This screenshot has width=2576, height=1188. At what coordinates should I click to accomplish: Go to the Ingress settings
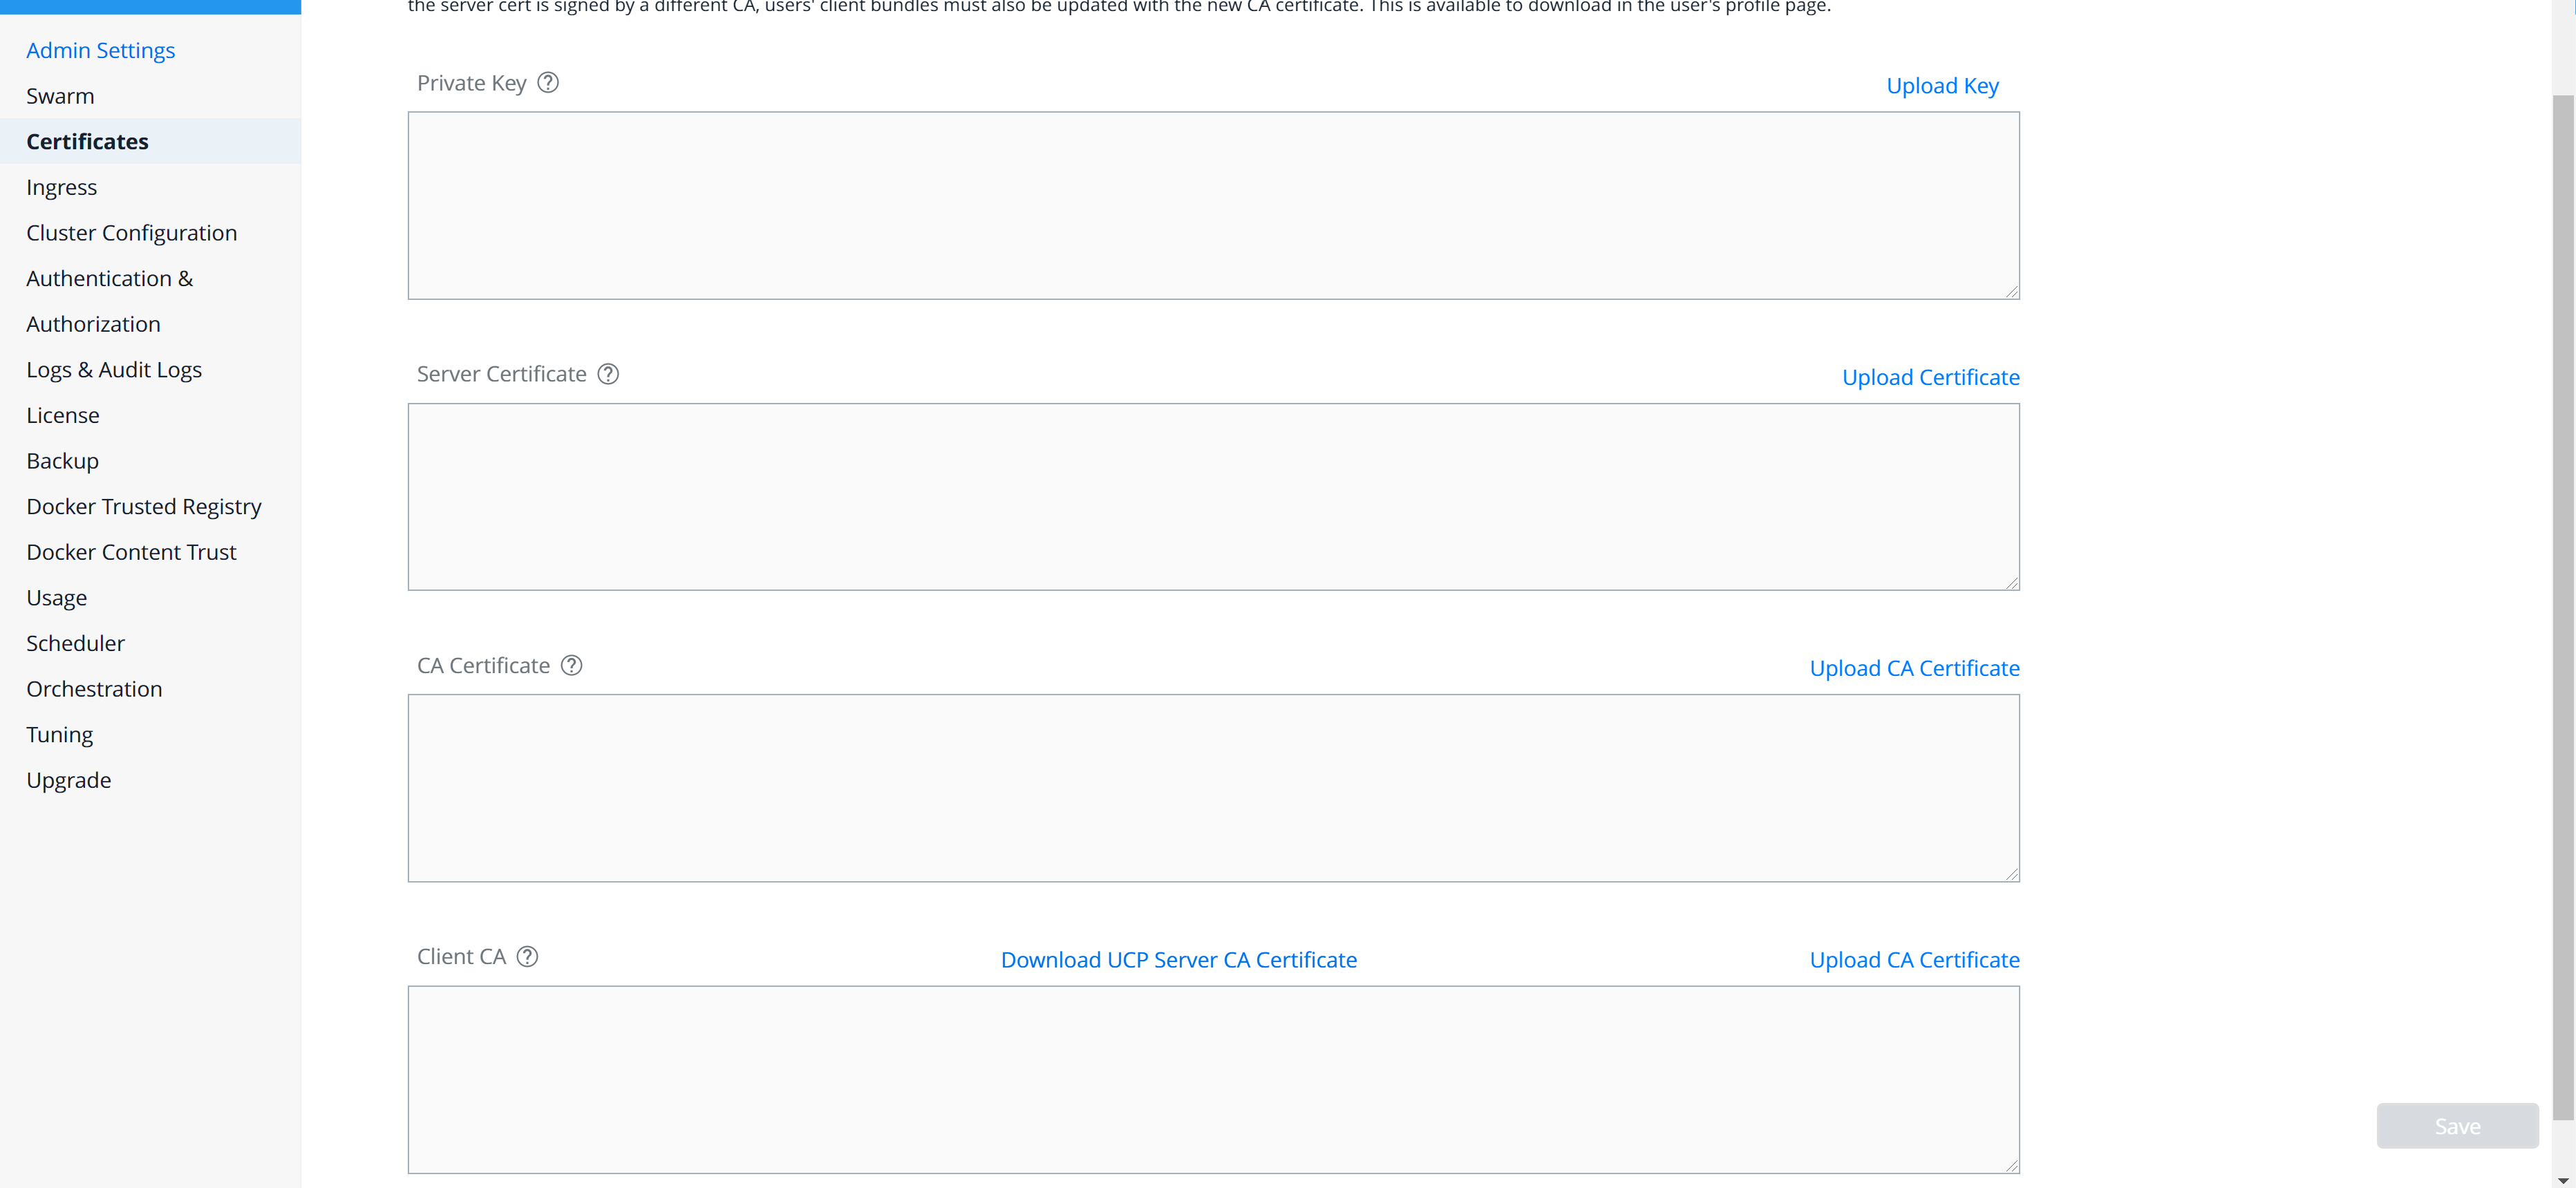pos(62,187)
